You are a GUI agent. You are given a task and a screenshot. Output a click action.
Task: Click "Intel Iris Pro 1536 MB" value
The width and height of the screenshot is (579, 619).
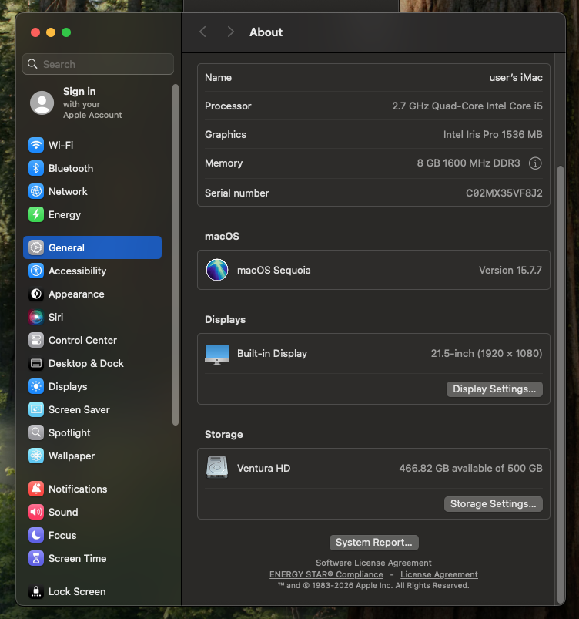493,135
